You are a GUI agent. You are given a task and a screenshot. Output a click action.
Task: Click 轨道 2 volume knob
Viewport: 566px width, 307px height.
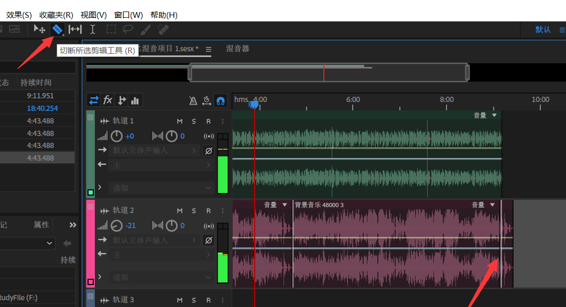tap(116, 226)
